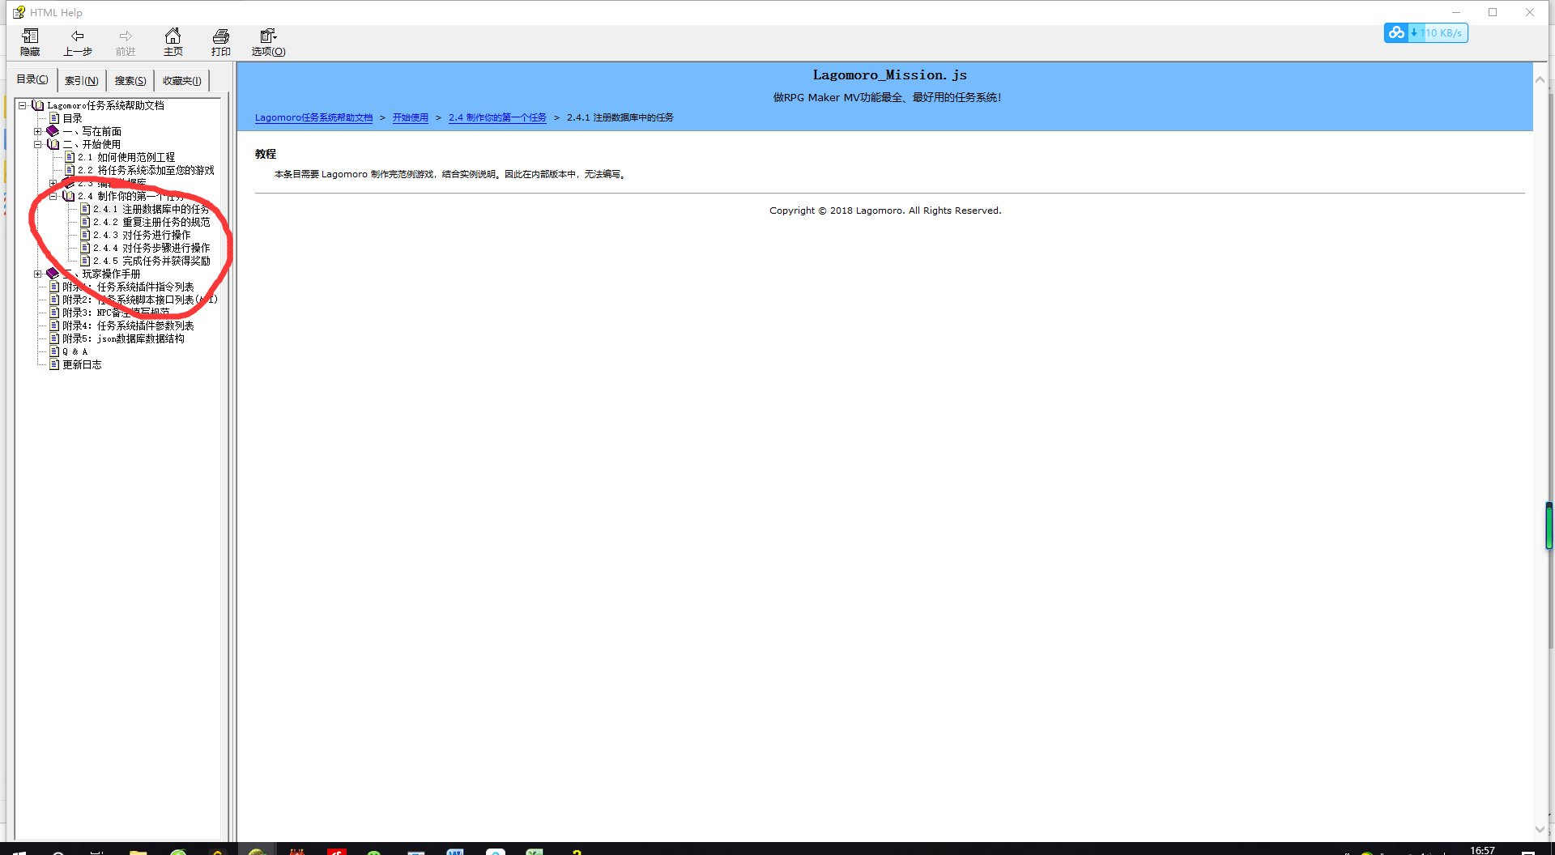Click the cloud icon in the speed widget
1555x855 pixels.
pos(1396,32)
